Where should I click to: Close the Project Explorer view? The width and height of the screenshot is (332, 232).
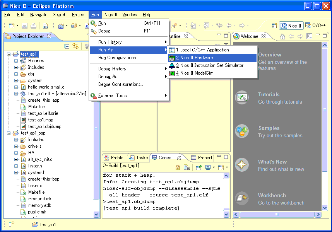tap(49, 36)
